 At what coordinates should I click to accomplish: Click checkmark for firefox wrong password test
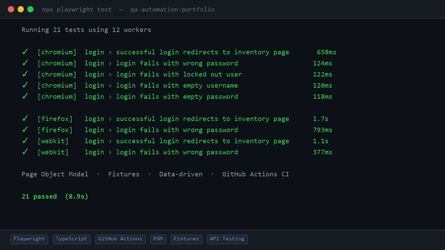pyautogui.click(x=25, y=130)
